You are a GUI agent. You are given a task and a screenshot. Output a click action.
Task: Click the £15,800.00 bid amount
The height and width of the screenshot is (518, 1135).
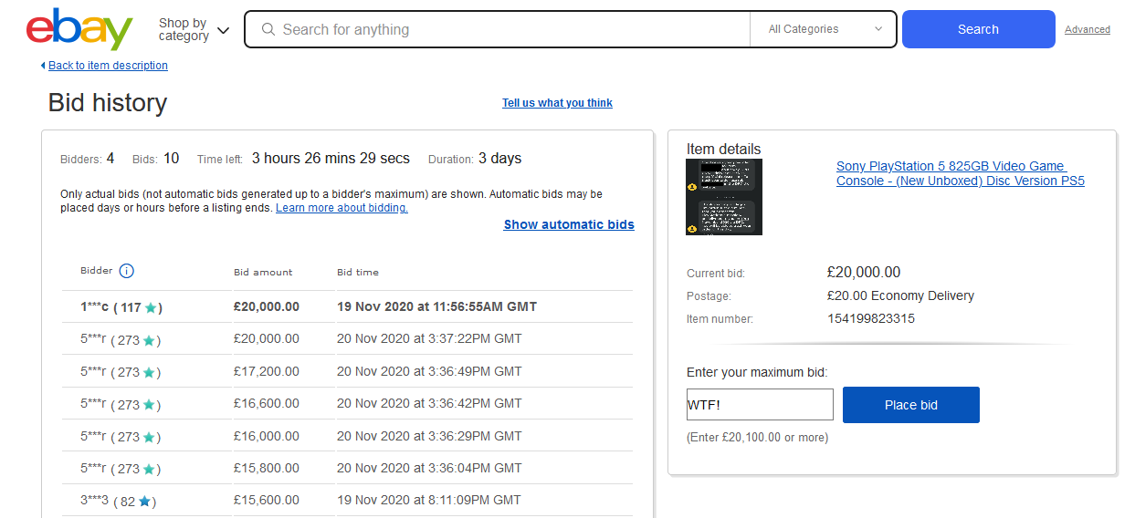point(267,468)
